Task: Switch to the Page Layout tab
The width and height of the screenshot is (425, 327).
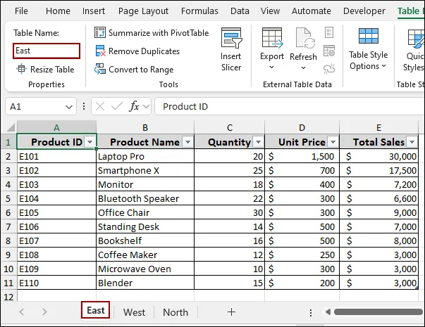Action: click(143, 11)
